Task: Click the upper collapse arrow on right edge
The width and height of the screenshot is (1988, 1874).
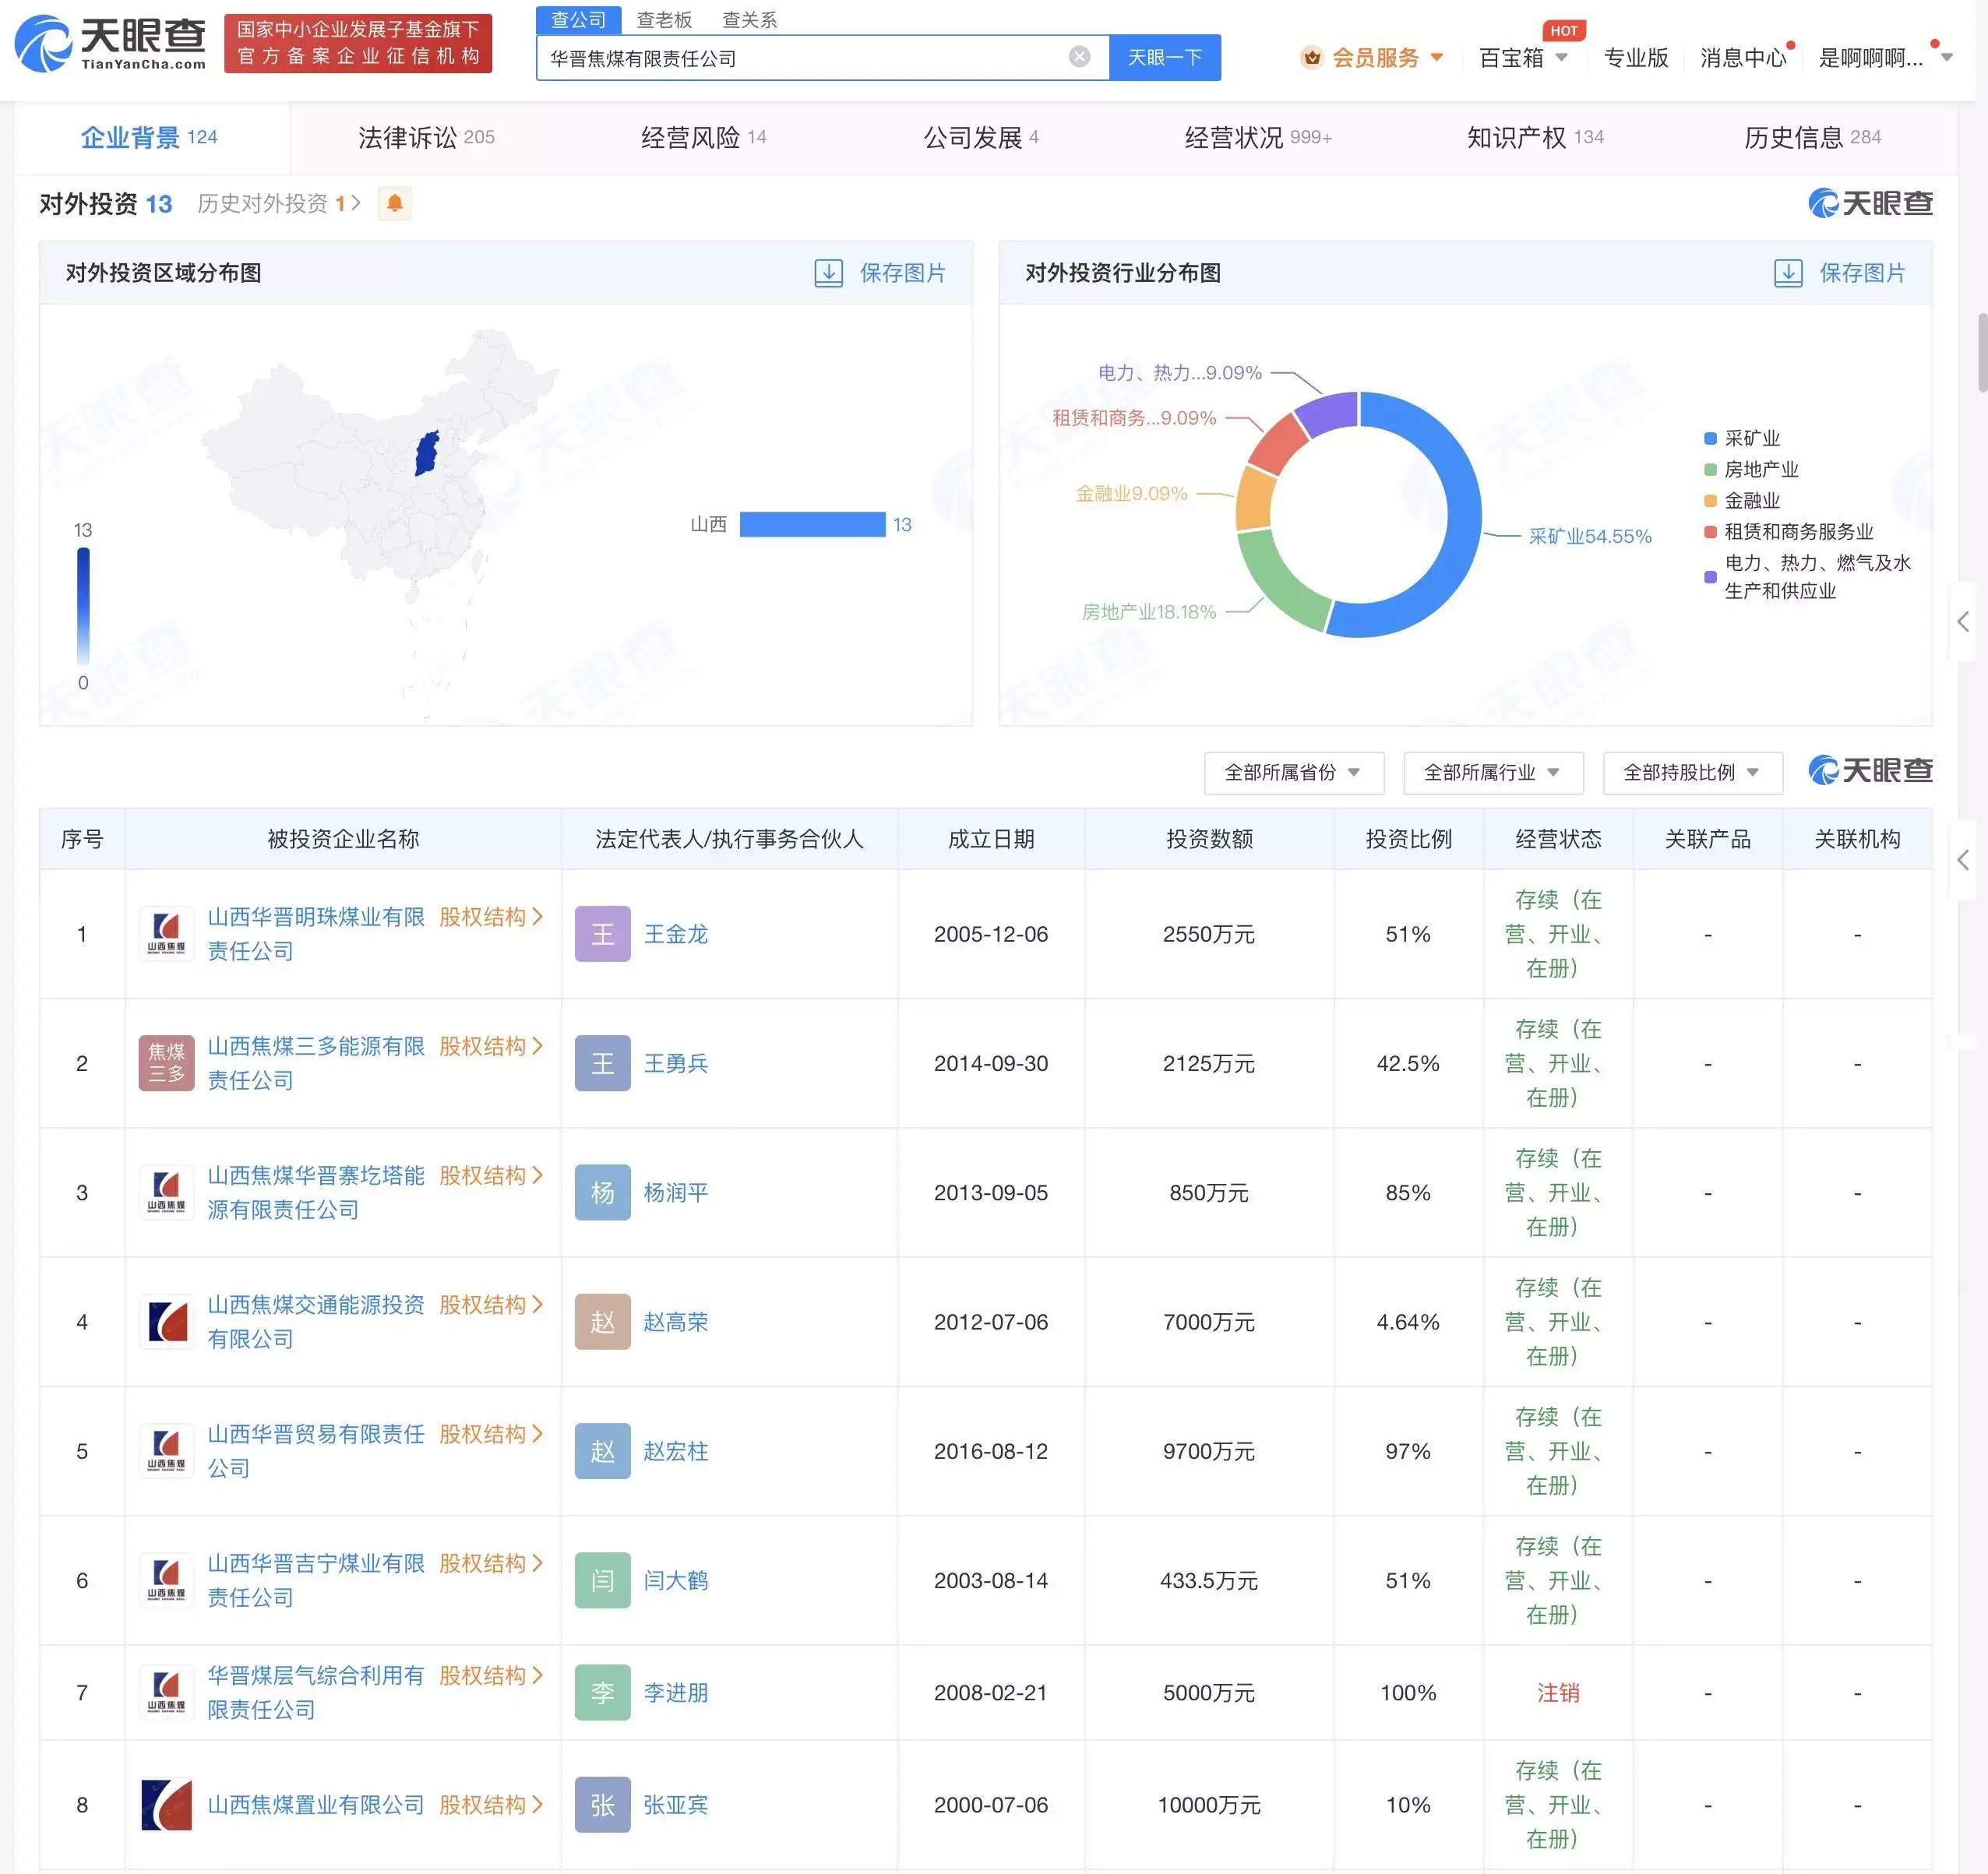Action: pos(1963,622)
